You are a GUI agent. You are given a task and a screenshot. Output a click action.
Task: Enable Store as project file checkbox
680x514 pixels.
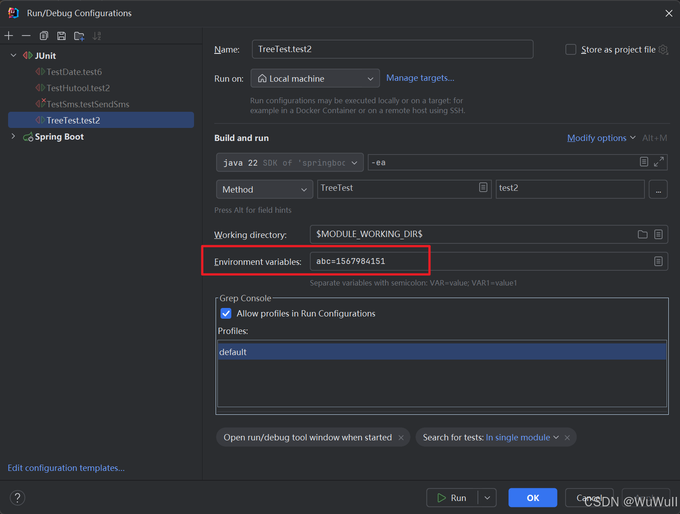pos(571,49)
